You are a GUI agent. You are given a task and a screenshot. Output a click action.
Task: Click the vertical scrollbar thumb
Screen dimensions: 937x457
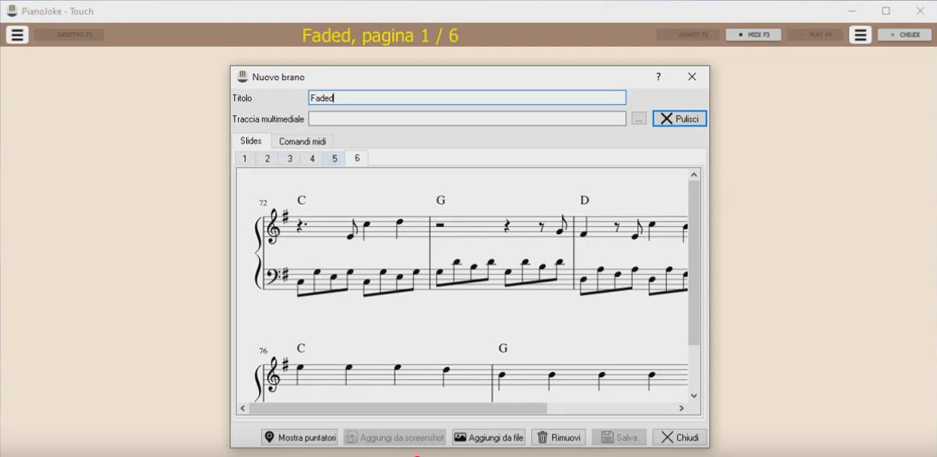(x=694, y=263)
